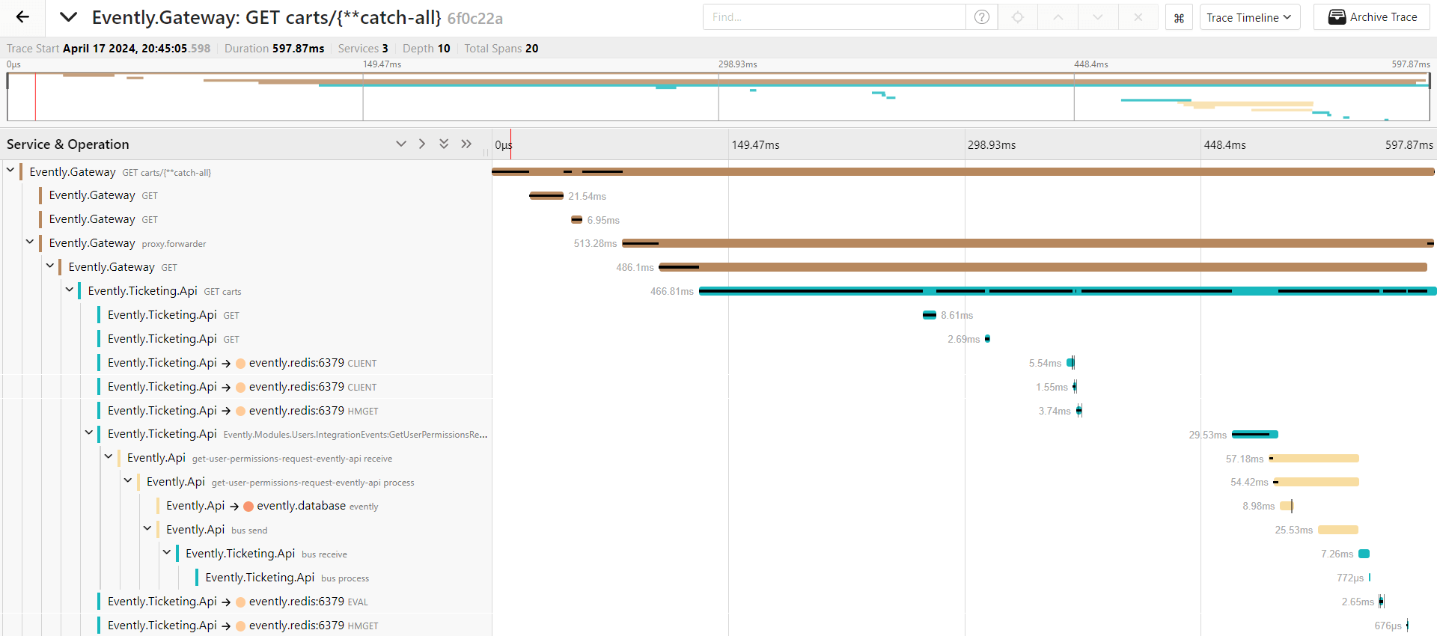Click the 21.54ms Gateway span bar
Screen dimensions: 1437x636
[x=546, y=196]
